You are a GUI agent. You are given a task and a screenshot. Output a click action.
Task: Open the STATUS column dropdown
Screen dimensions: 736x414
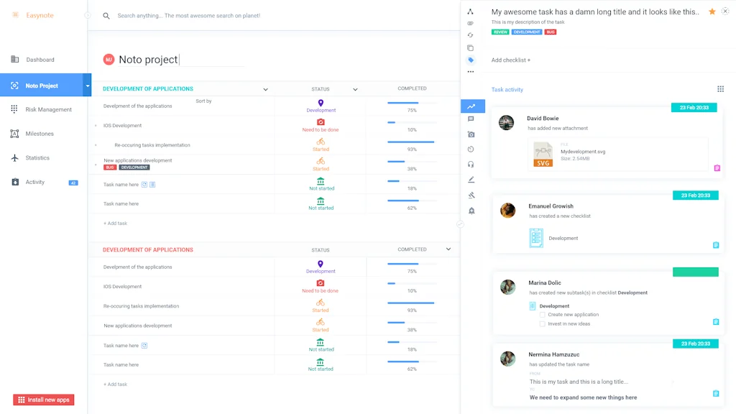pyautogui.click(x=355, y=88)
